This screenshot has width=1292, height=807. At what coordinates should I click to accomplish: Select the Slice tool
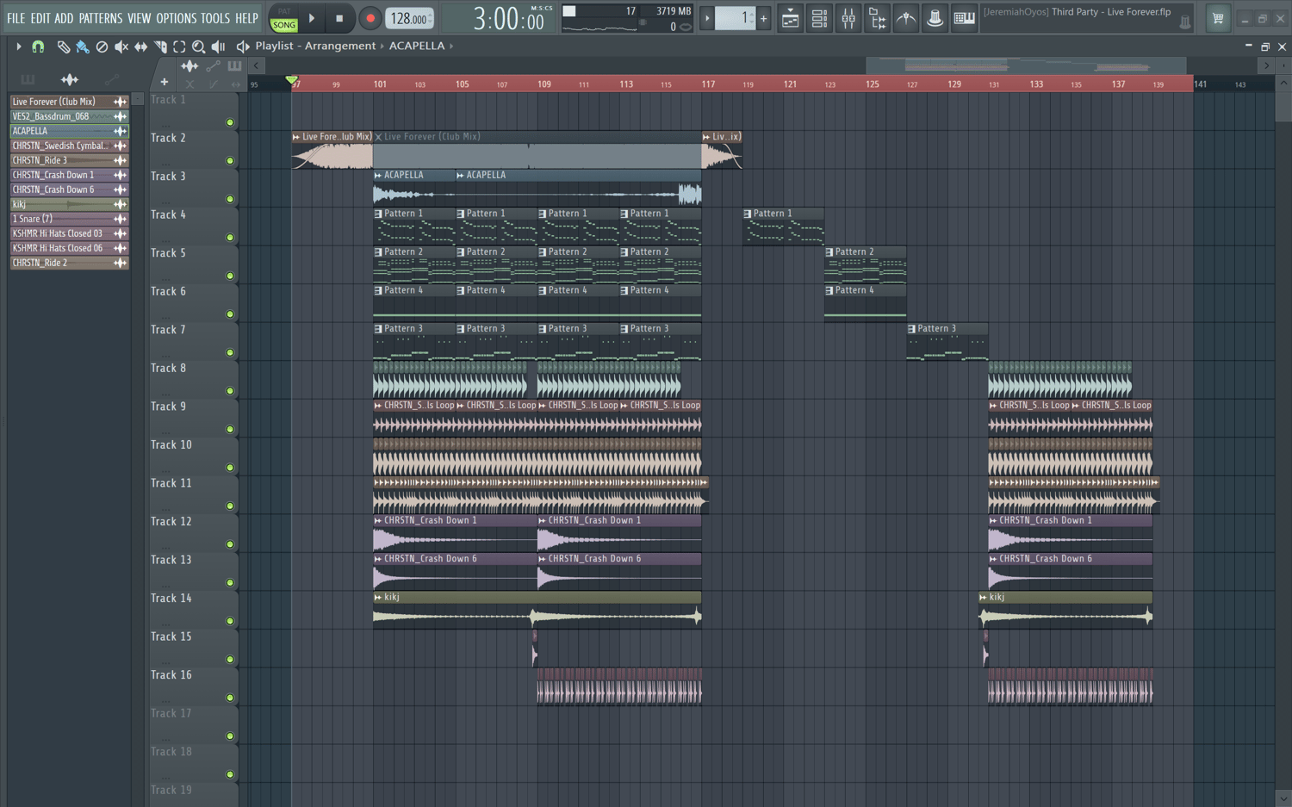[x=160, y=47]
